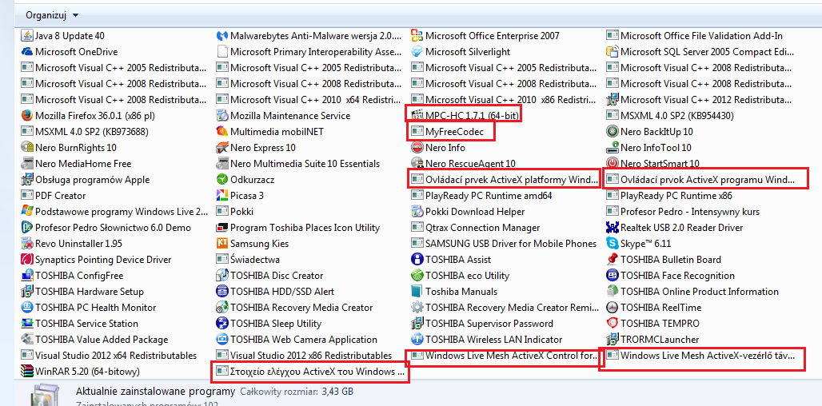Viewport: 822px width, 406px height.
Task: Click the TOSHIBA Assist icon
Action: pyautogui.click(x=417, y=259)
